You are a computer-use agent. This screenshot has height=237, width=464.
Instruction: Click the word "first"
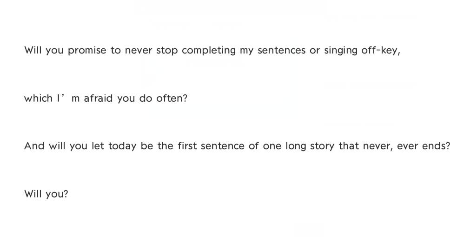pos(187,146)
